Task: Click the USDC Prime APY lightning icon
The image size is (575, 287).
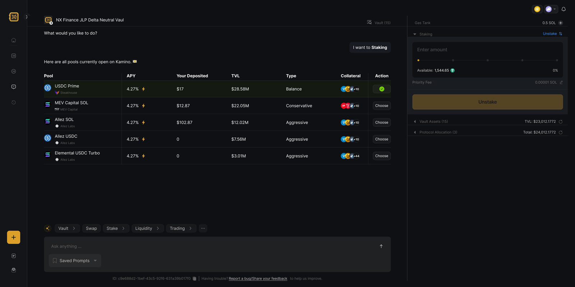Action: coord(143,89)
